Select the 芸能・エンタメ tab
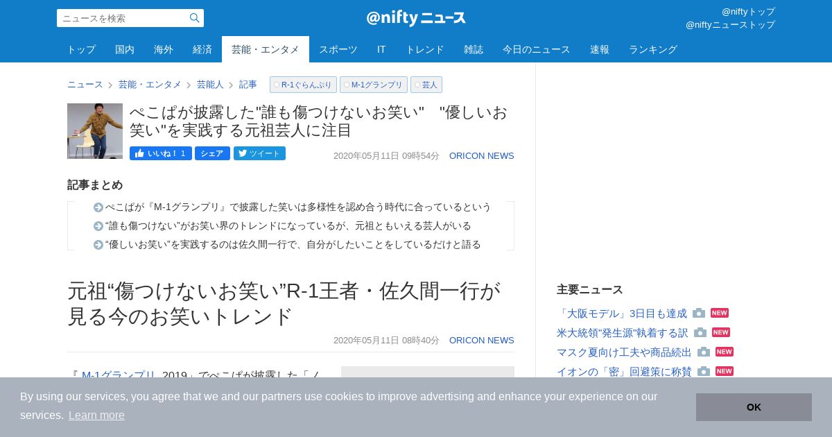This screenshot has width=832, height=437. (266, 49)
